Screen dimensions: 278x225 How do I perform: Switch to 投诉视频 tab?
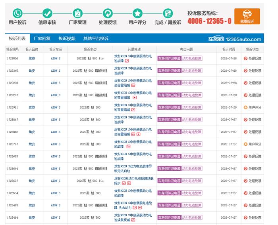[67, 38]
